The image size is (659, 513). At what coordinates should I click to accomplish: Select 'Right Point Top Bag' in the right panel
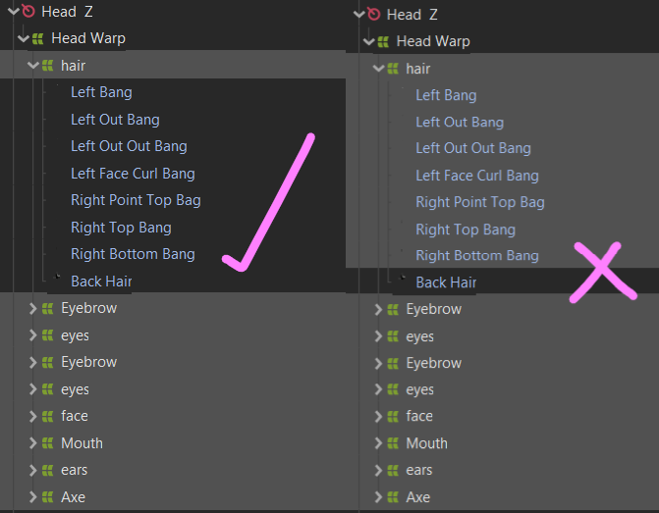click(x=480, y=202)
